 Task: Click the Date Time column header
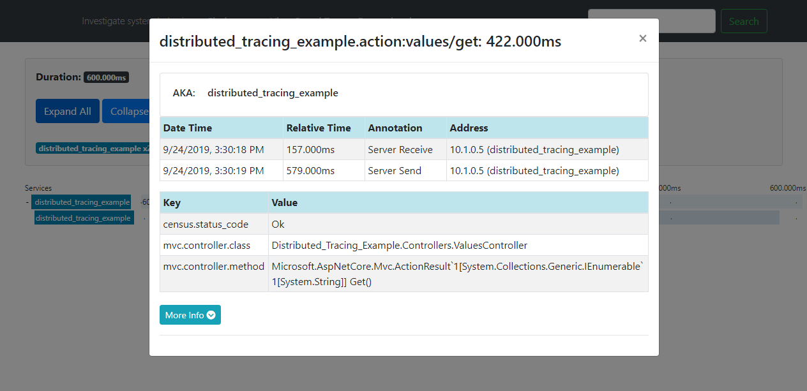[188, 128]
